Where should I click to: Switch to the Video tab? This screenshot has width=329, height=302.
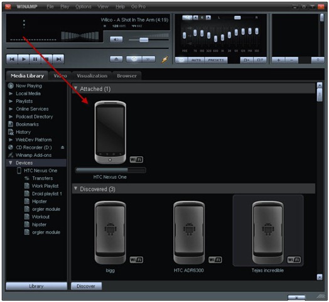click(x=60, y=76)
